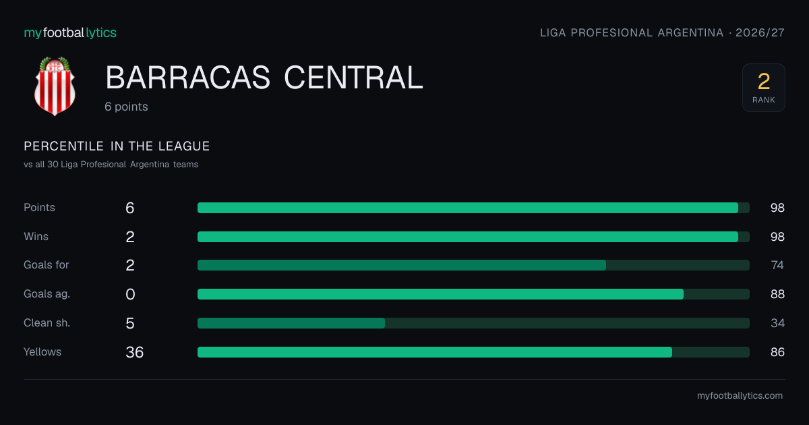Click the myfootballytics.com footer link

coord(740,396)
